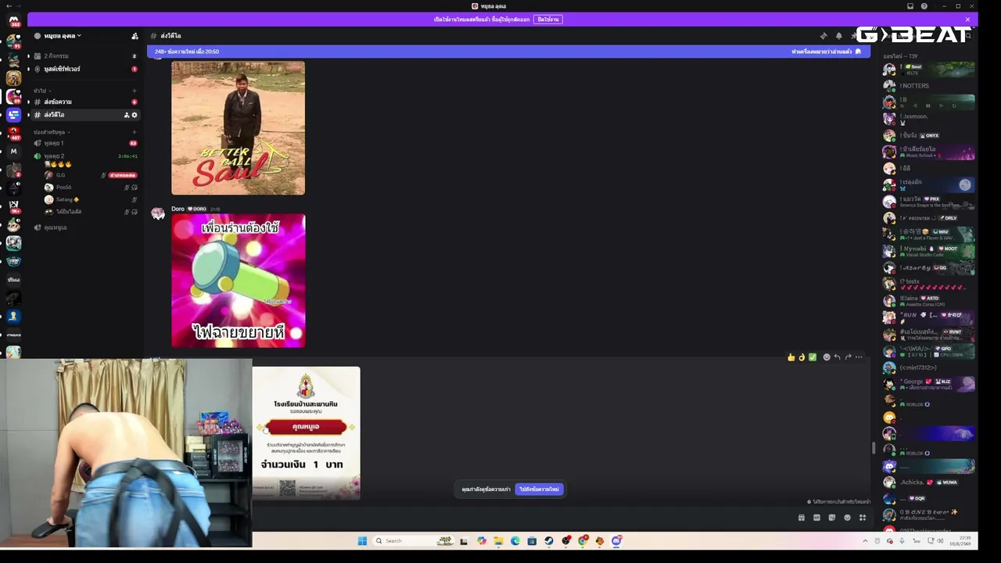Open the school donation receipt image
This screenshot has height=563, width=1001.
[x=306, y=433]
